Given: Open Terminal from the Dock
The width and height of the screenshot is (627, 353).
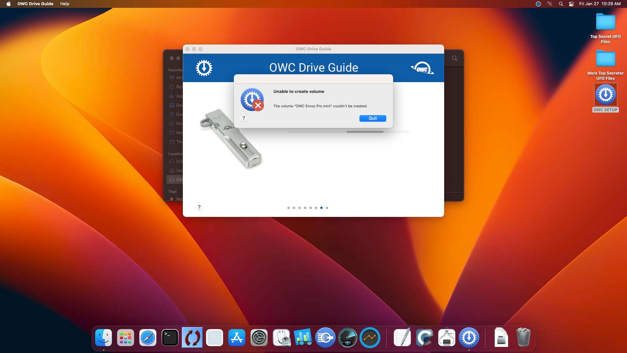Looking at the screenshot, I should 170,338.
